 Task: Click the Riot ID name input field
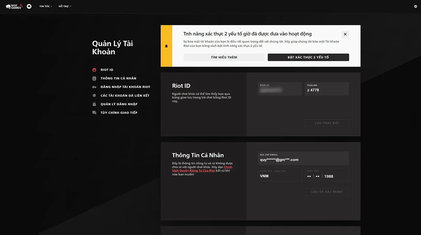pos(280,89)
